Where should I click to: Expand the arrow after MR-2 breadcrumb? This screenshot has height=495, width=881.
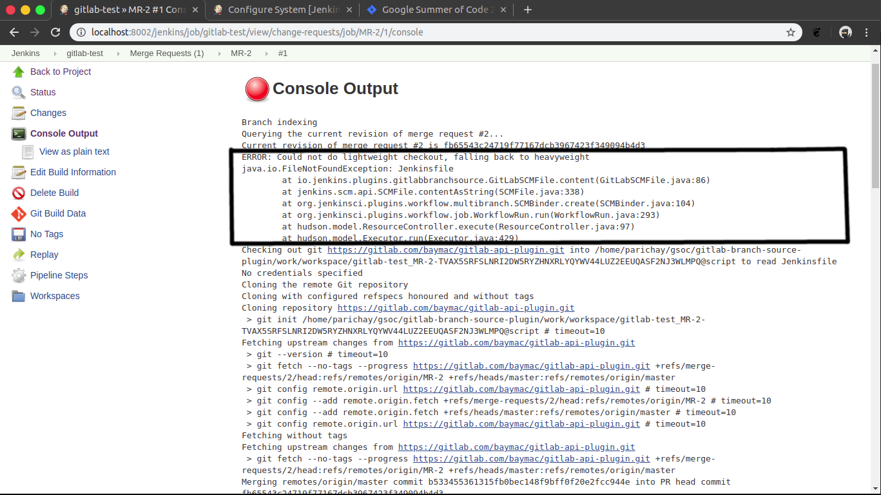click(x=267, y=53)
